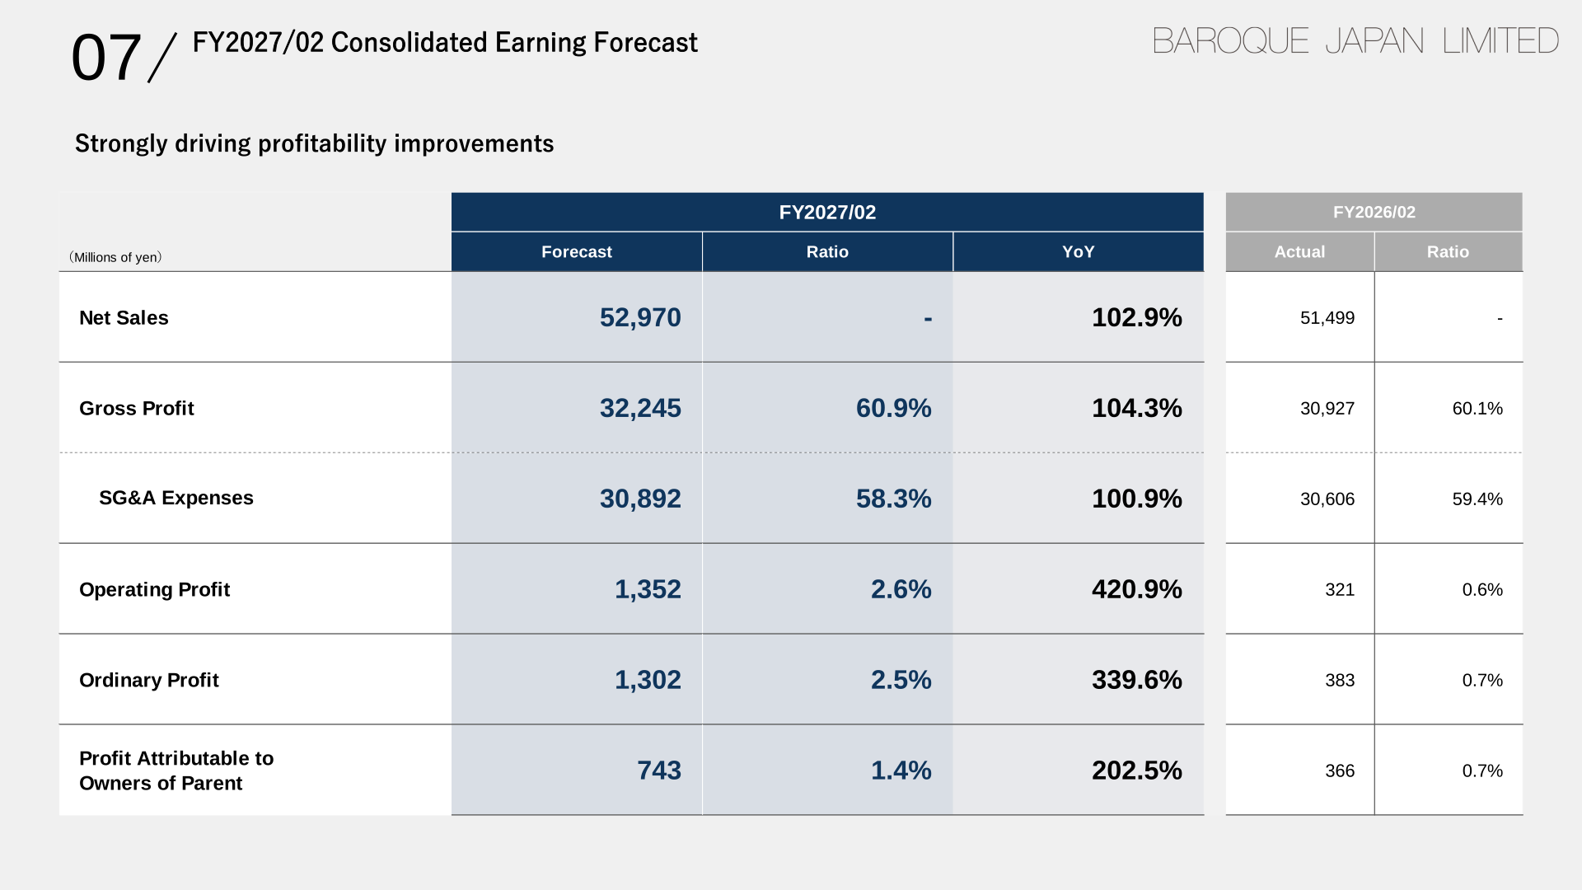This screenshot has width=1582, height=890.
Task: Click the FY2027/02 table header
Action: pyautogui.click(x=827, y=212)
